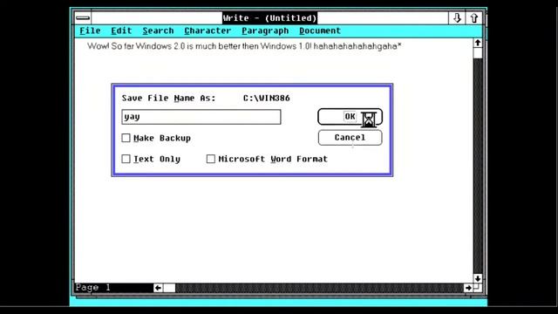
Task: Minimize Write using the down arrow icon
Action: click(x=457, y=17)
